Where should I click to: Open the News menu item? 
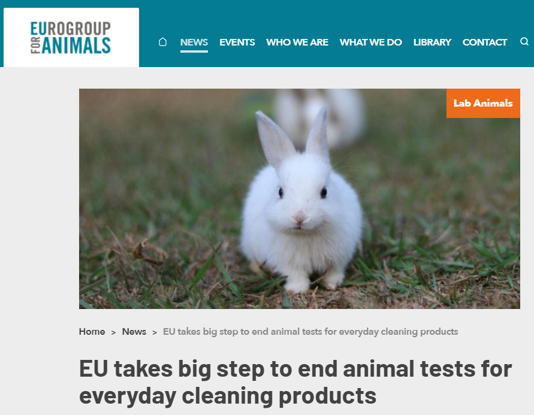pos(194,42)
